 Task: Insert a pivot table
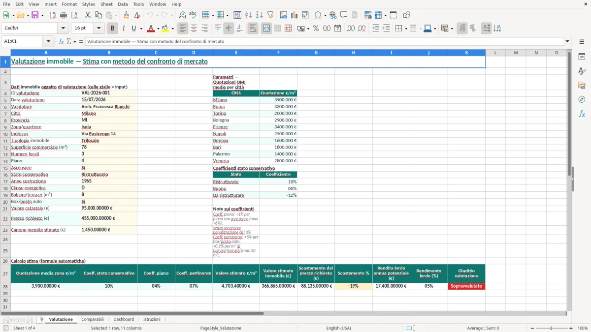coord(305,15)
